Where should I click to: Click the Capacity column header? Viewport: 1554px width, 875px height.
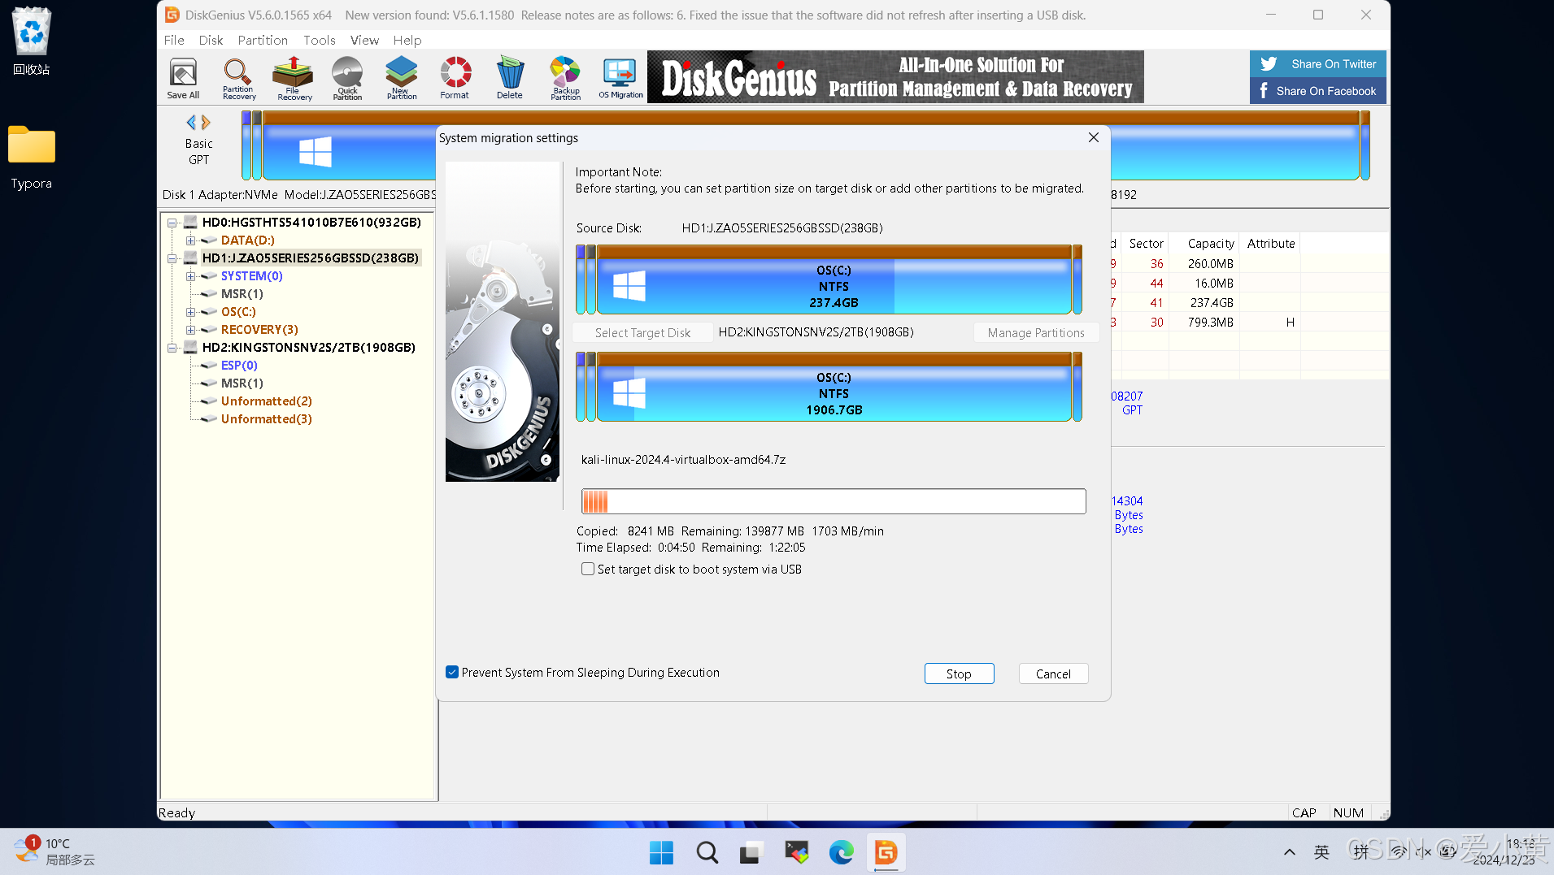pyautogui.click(x=1204, y=243)
